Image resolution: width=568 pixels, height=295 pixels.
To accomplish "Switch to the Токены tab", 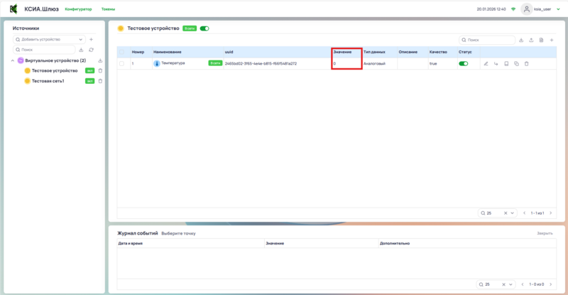I will coord(109,9).
